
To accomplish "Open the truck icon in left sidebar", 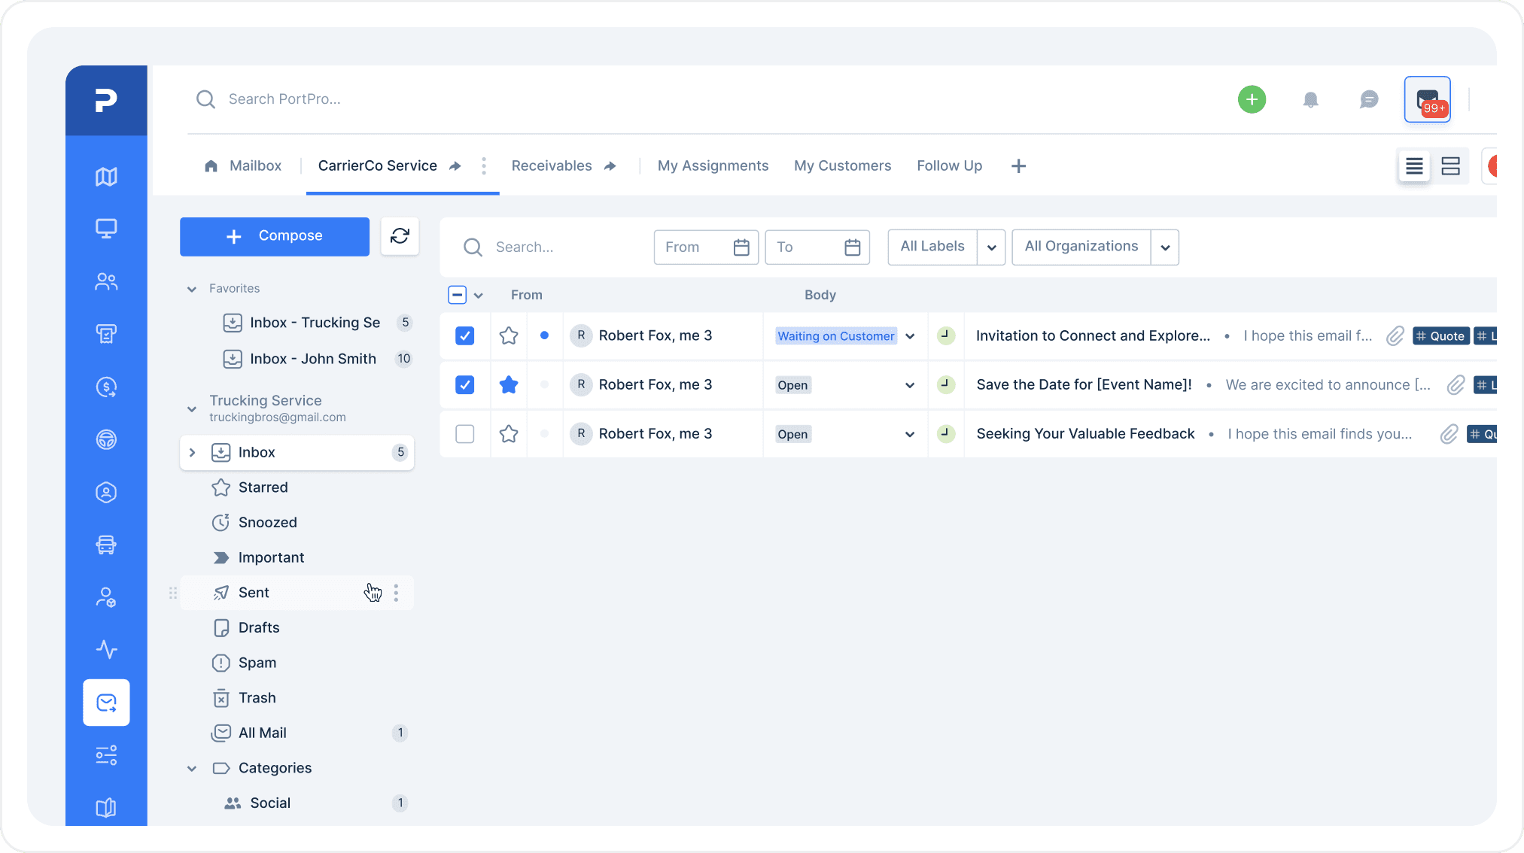I will [x=106, y=545].
